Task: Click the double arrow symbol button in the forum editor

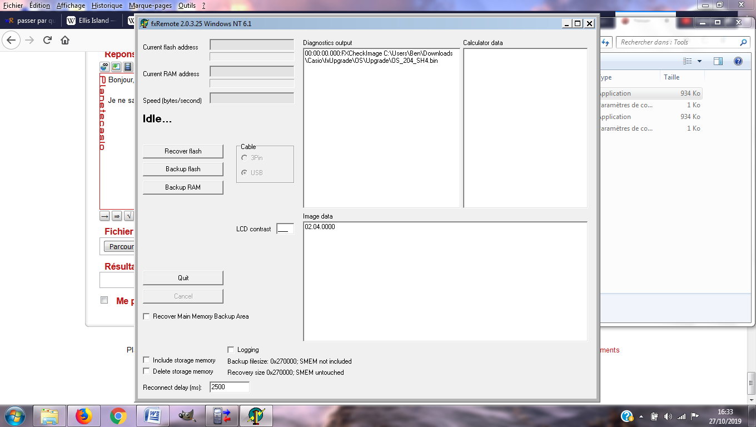Action: 117,216
